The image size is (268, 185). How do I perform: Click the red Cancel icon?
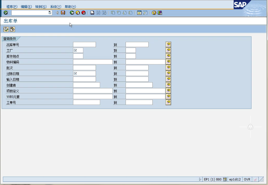pyautogui.click(x=84, y=13)
